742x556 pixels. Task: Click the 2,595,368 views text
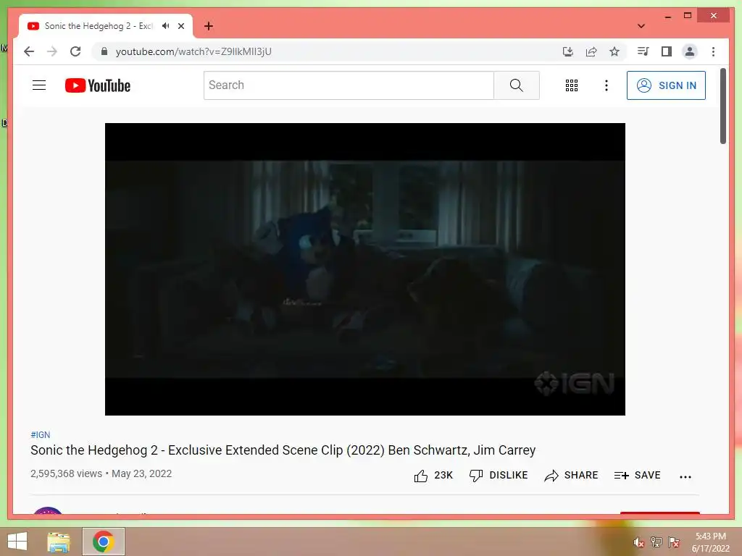[x=66, y=473]
